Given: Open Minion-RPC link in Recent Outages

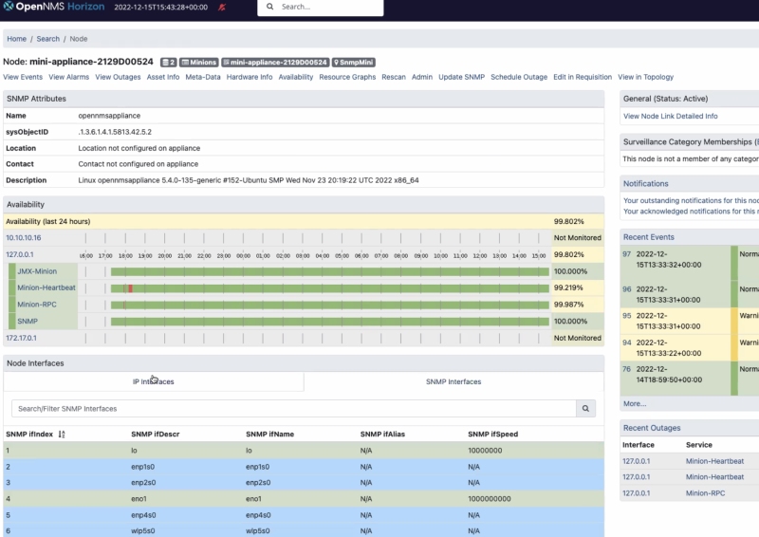Looking at the screenshot, I should pos(705,493).
